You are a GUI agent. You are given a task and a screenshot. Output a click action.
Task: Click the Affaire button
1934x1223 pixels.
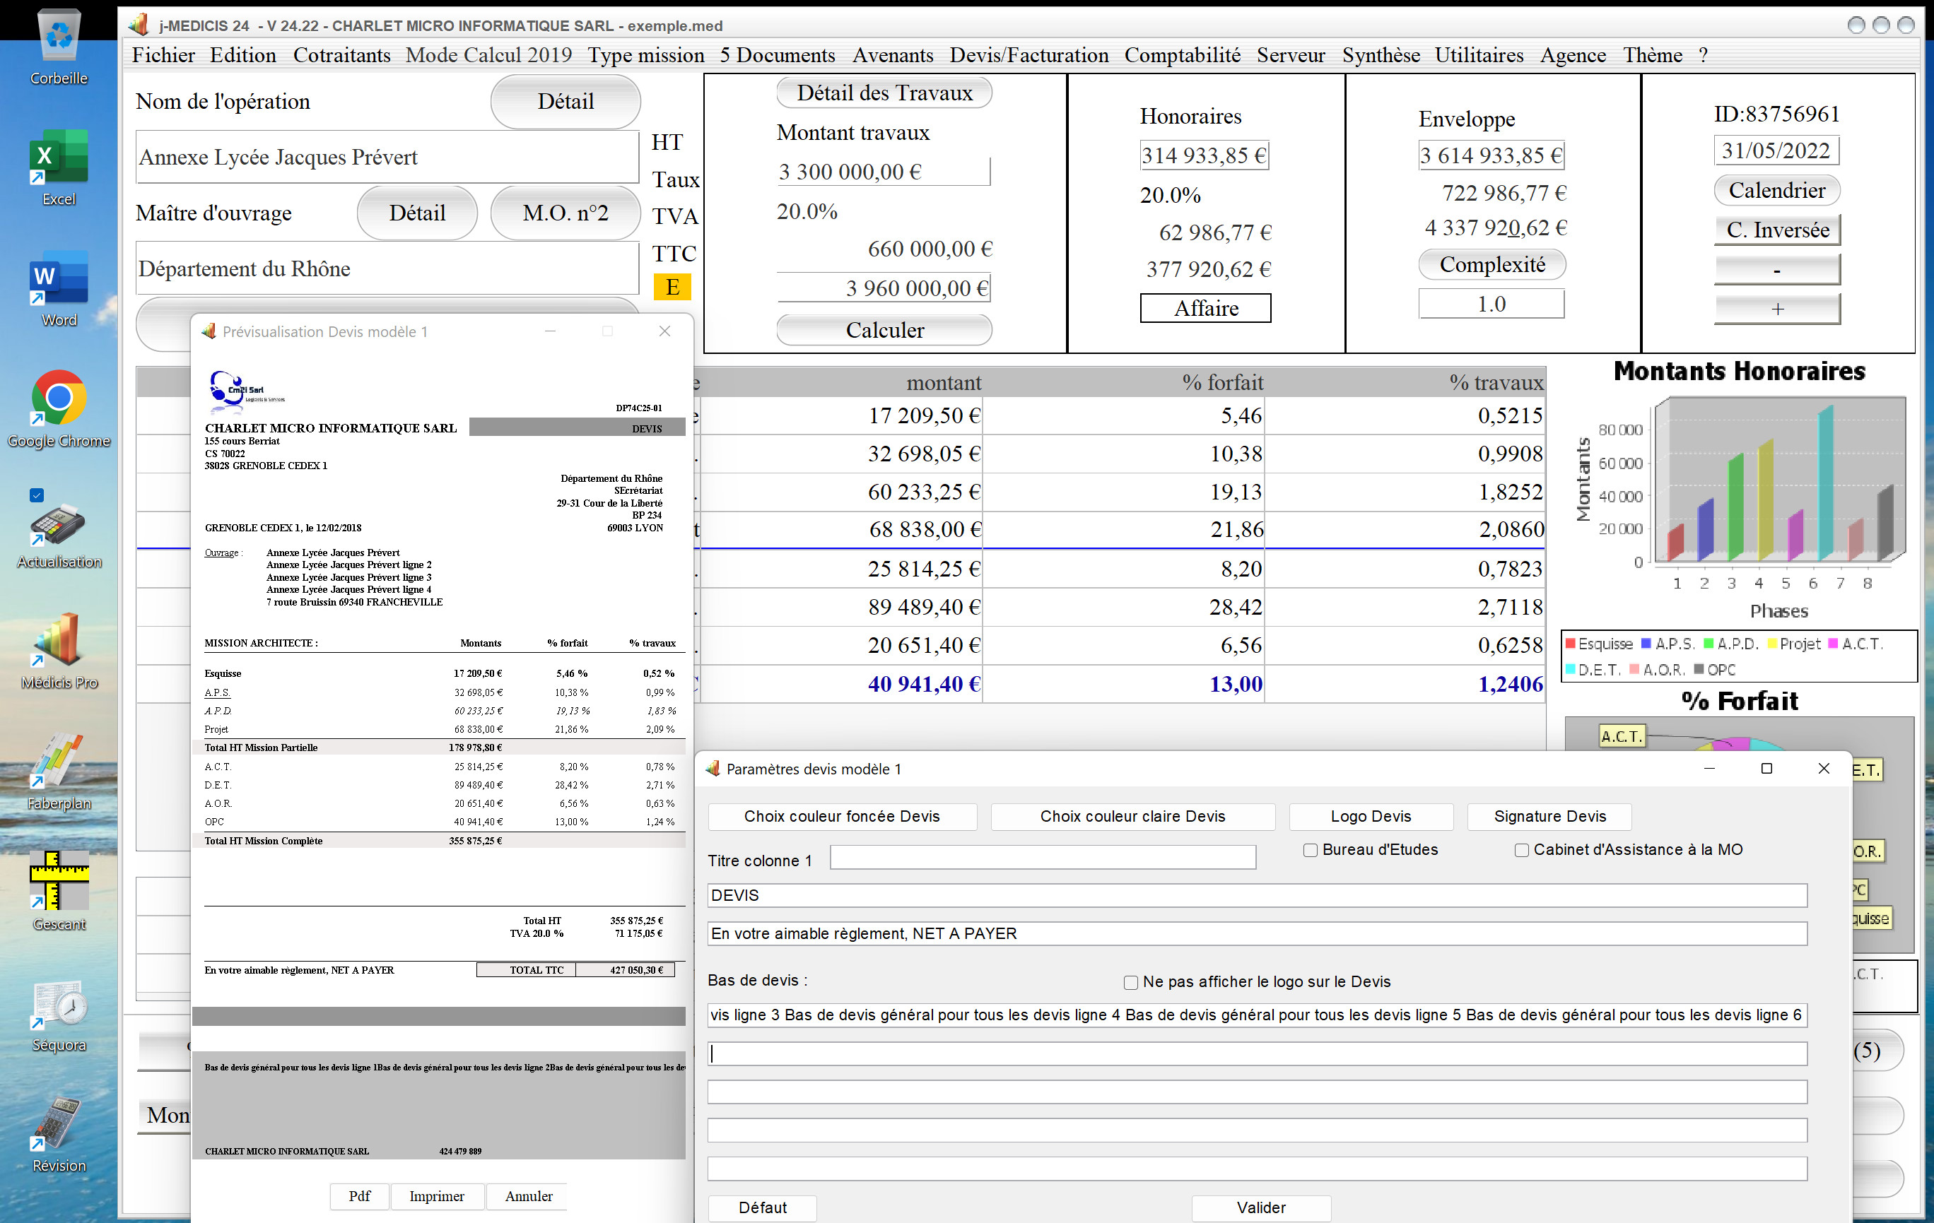1205,308
